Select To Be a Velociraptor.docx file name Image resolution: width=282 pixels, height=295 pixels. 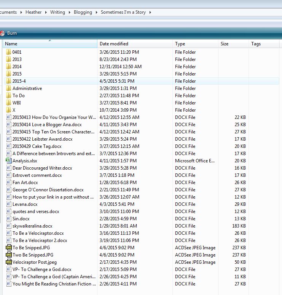tap(38, 233)
